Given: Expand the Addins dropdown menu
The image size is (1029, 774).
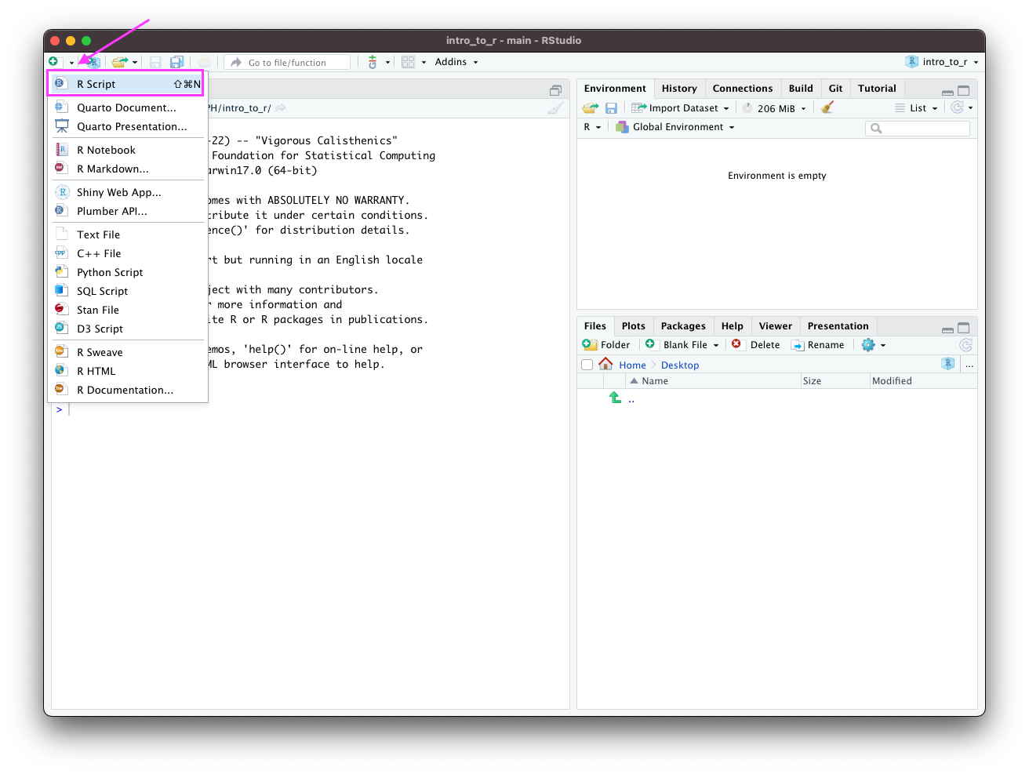Looking at the screenshot, I should pyautogui.click(x=456, y=62).
